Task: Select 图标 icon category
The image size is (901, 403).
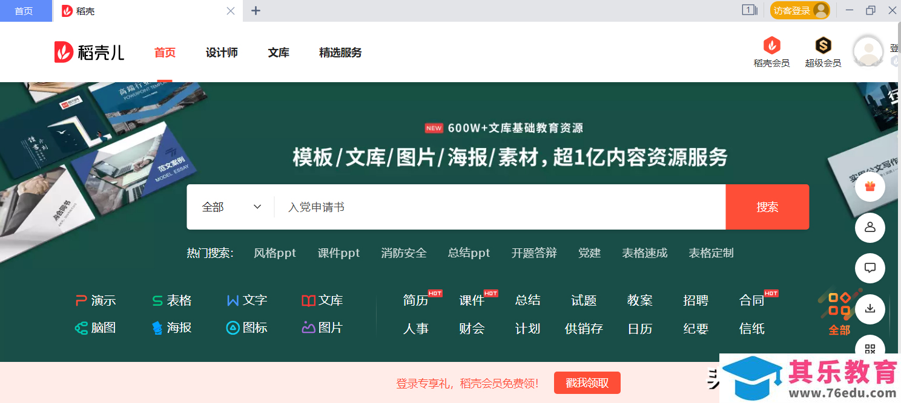Action: 247,328
